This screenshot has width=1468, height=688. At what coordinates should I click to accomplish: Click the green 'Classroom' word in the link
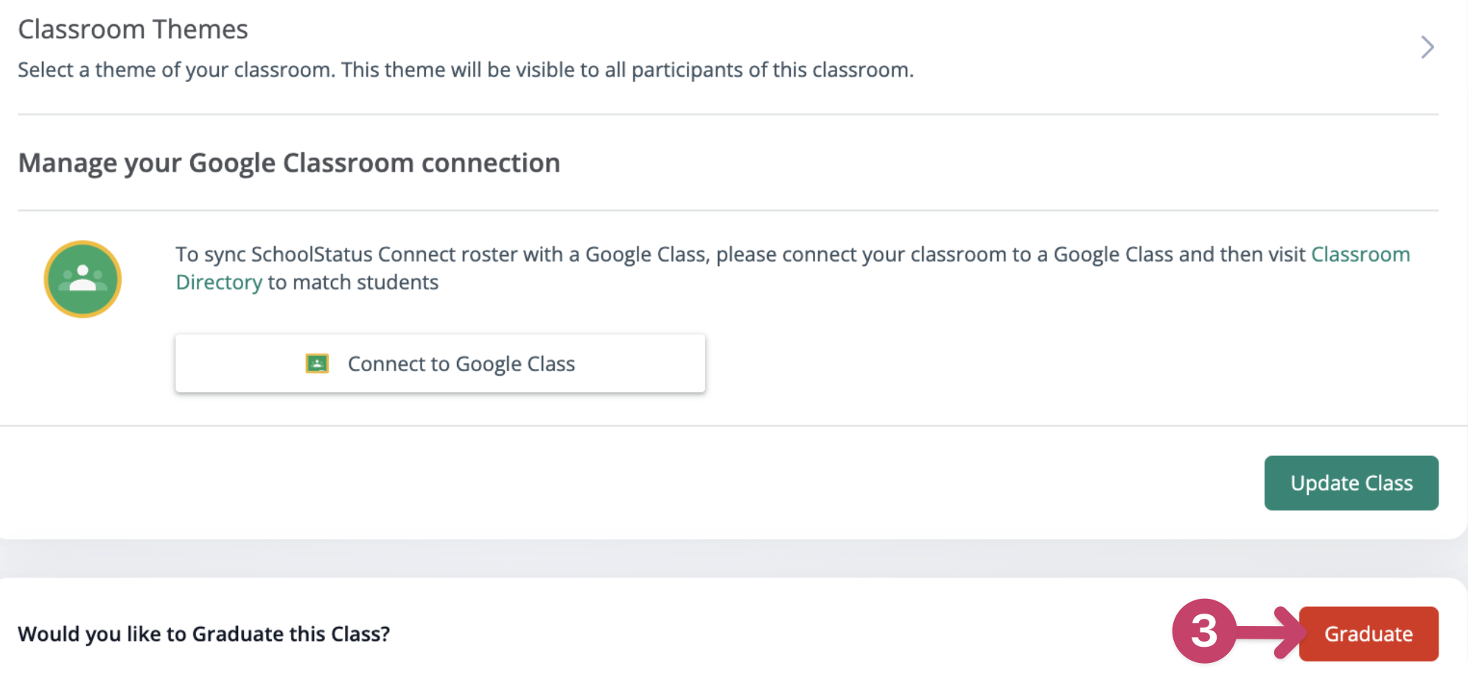pyautogui.click(x=1360, y=254)
